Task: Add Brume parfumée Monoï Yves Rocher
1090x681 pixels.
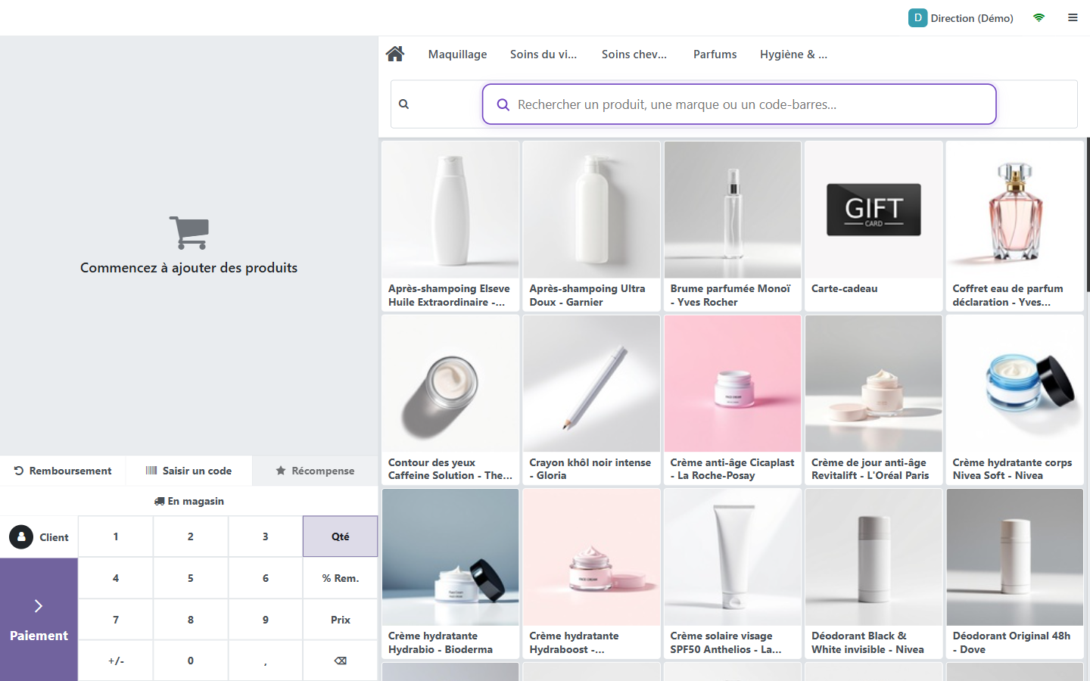Action: (x=733, y=226)
